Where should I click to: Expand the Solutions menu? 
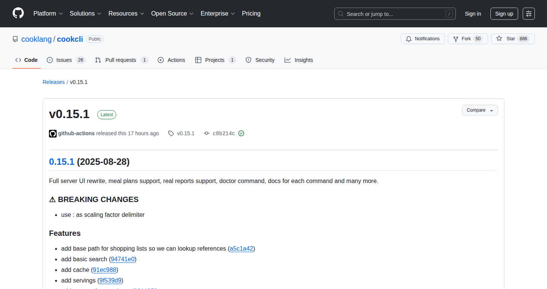85,13
